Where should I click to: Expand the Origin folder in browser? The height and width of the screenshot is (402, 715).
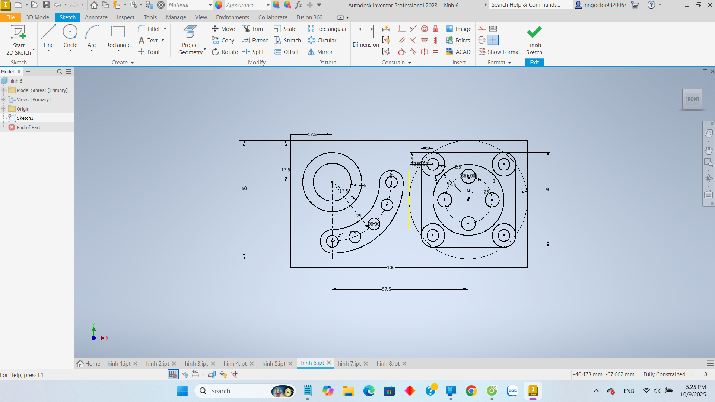point(3,109)
